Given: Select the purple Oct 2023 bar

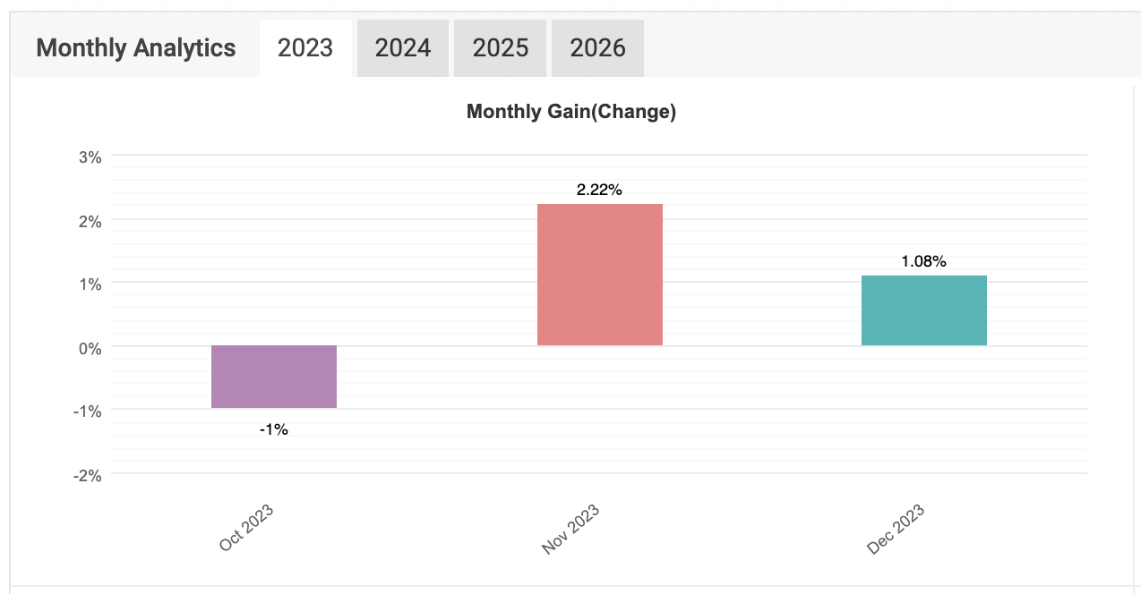Looking at the screenshot, I should 274,377.
